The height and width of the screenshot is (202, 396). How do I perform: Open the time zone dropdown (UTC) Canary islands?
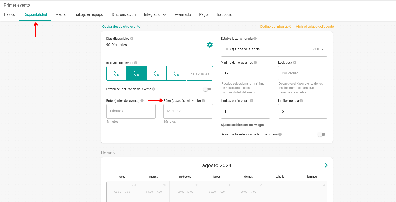click(274, 49)
